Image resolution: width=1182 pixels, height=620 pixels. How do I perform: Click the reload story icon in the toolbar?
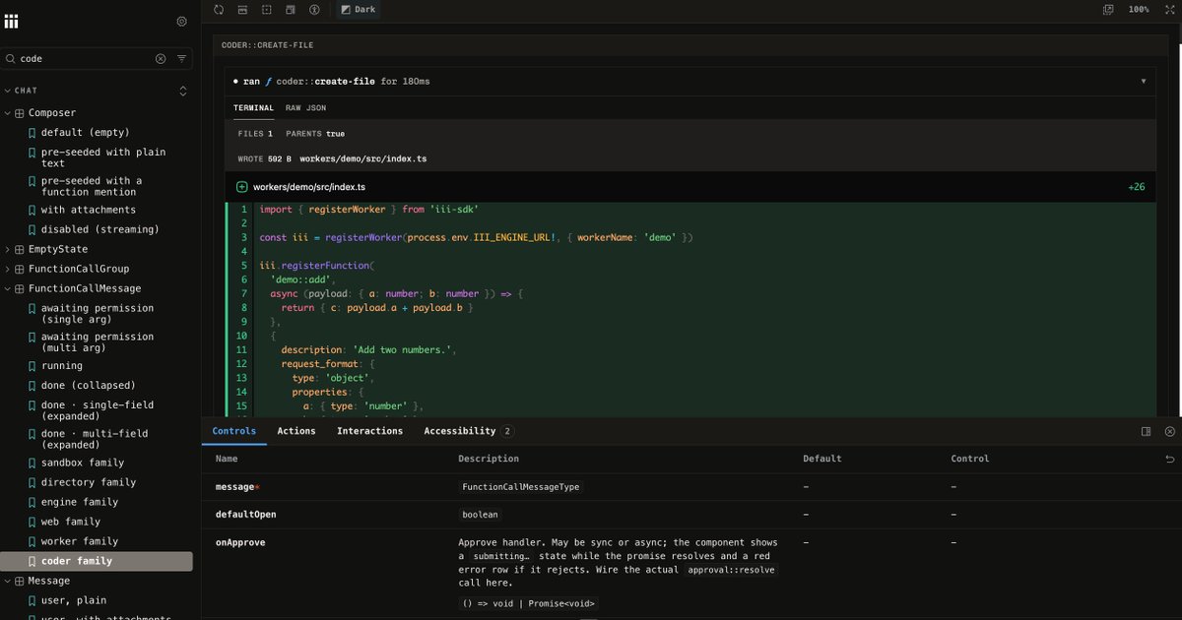click(x=219, y=9)
